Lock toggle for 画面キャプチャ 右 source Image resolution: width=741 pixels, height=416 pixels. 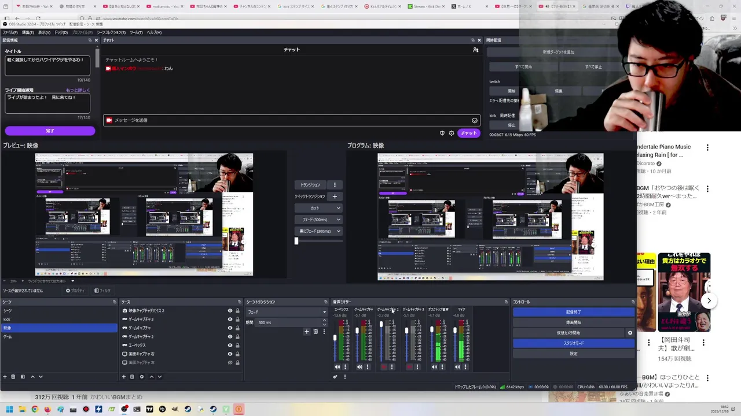tap(237, 354)
